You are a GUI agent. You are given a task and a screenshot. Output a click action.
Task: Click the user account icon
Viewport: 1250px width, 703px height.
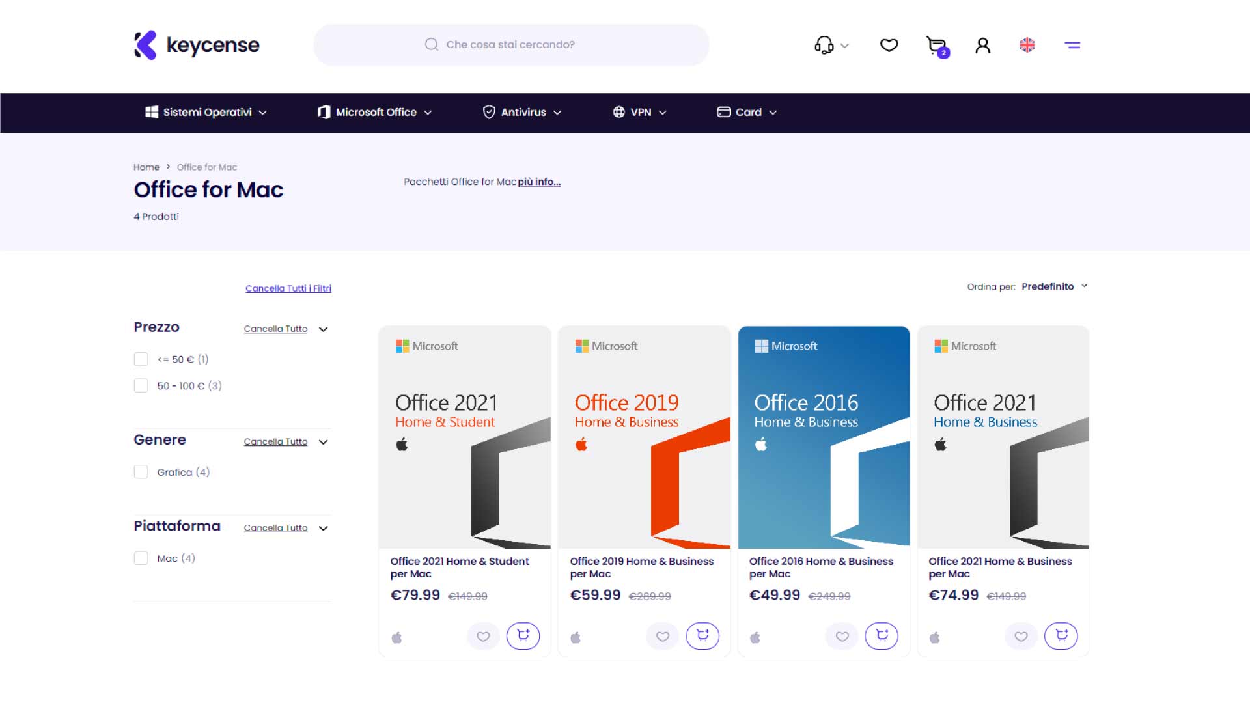[982, 46]
